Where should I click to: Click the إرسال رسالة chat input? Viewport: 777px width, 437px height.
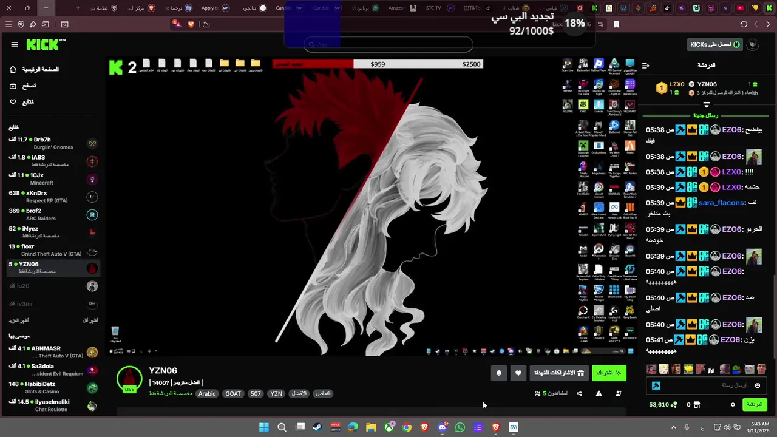pos(706,385)
